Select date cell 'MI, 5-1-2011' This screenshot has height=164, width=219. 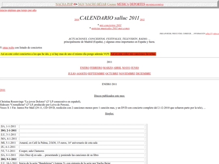[9, 143]
